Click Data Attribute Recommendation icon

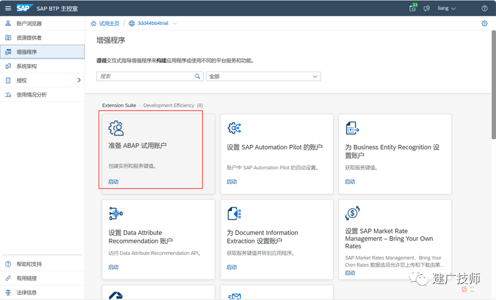(x=116, y=214)
